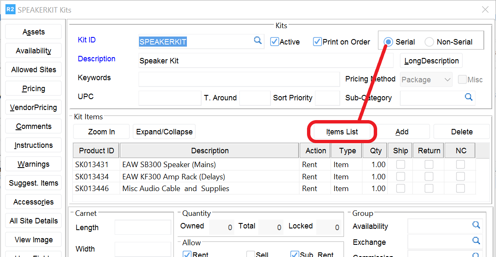
Task: Open the Pricing panel from the sidebar
Action: point(33,88)
